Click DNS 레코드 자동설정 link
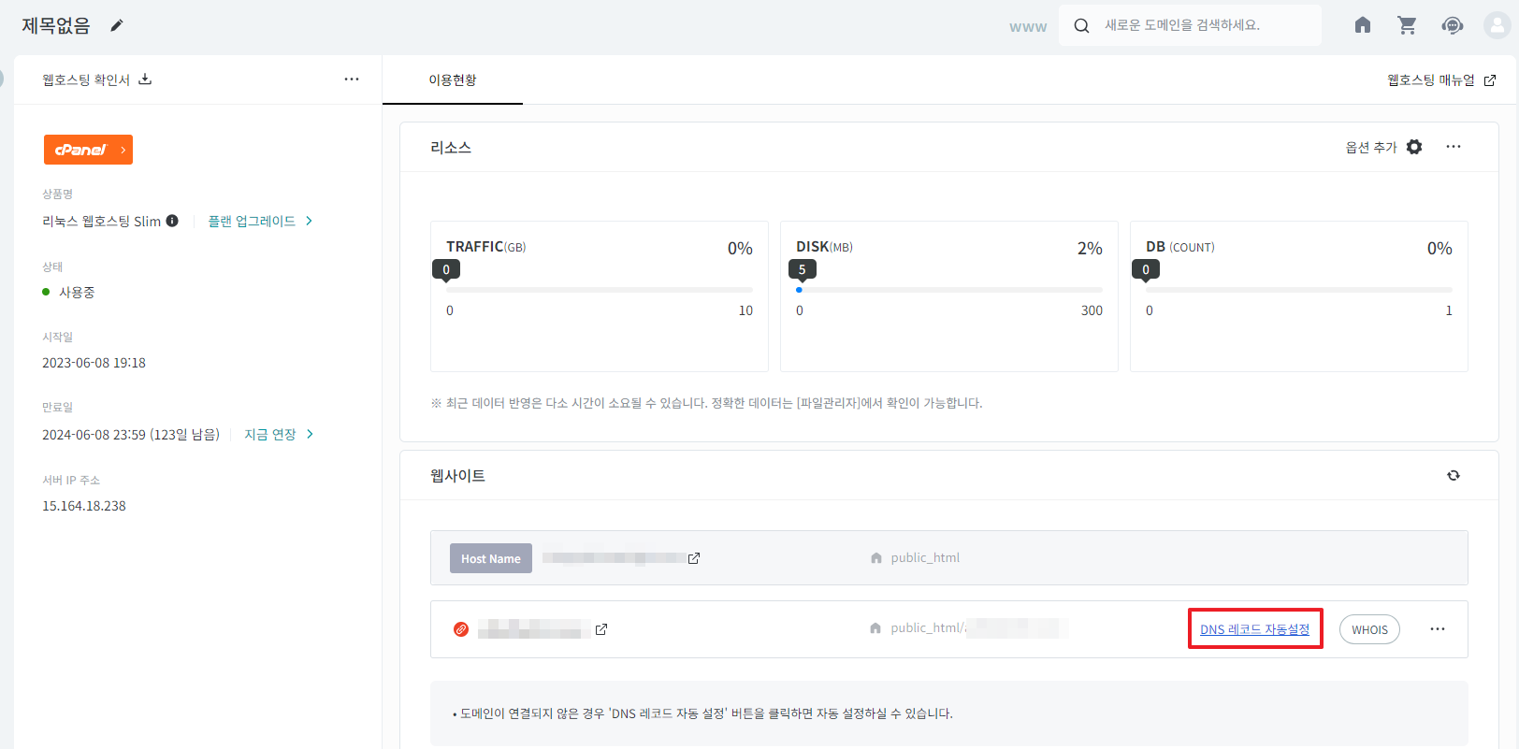The width and height of the screenshot is (1519, 749). tap(1254, 629)
